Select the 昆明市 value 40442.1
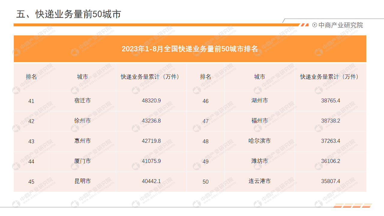Image resolution: width=384 pixels, height=216 pixels. (x=151, y=181)
